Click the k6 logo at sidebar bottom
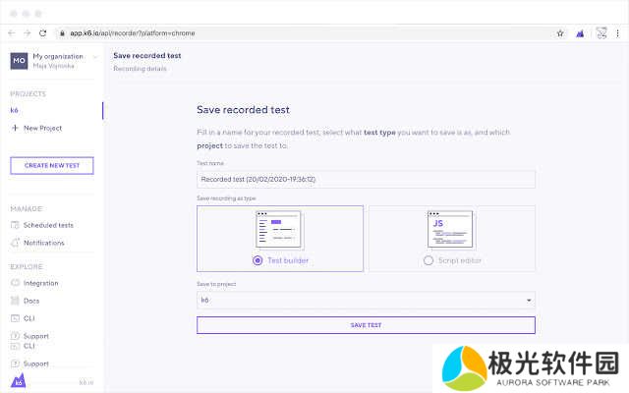Viewport: 629px width, 393px height. coord(16,378)
